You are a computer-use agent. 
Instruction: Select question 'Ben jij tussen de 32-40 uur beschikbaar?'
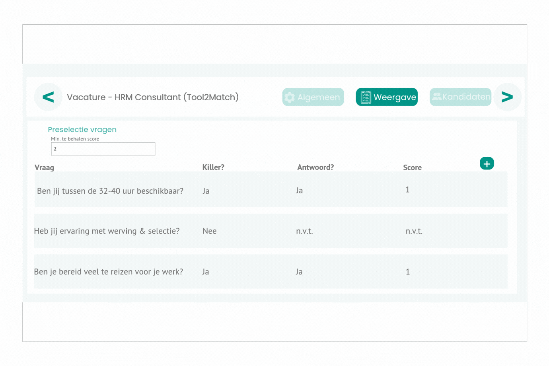pyautogui.click(x=110, y=191)
